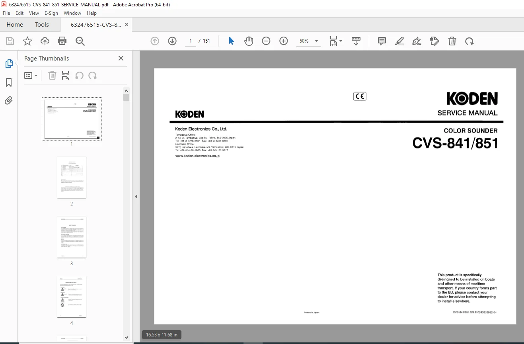
Task: Open the Window menu
Action: [72, 13]
